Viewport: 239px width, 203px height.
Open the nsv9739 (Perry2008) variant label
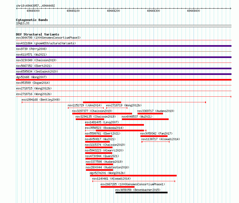point(31,49)
